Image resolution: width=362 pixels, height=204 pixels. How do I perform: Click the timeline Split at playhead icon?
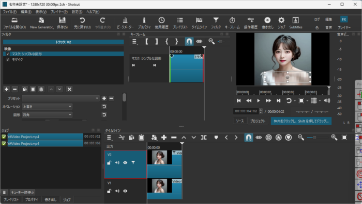[204, 138]
